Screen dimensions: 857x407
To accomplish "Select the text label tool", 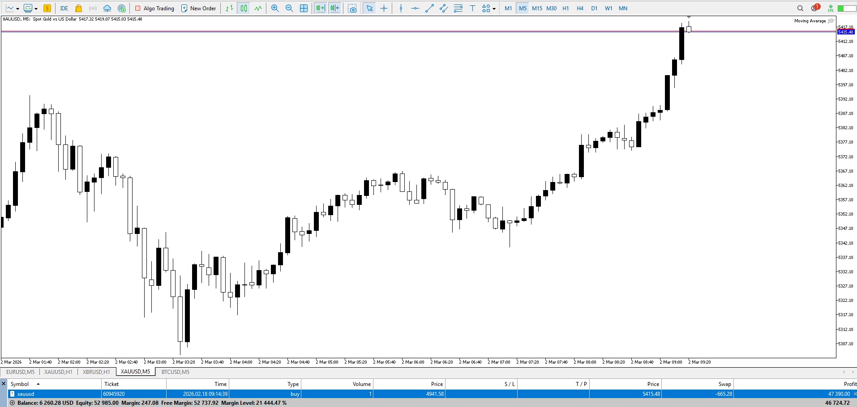I will (472, 8).
